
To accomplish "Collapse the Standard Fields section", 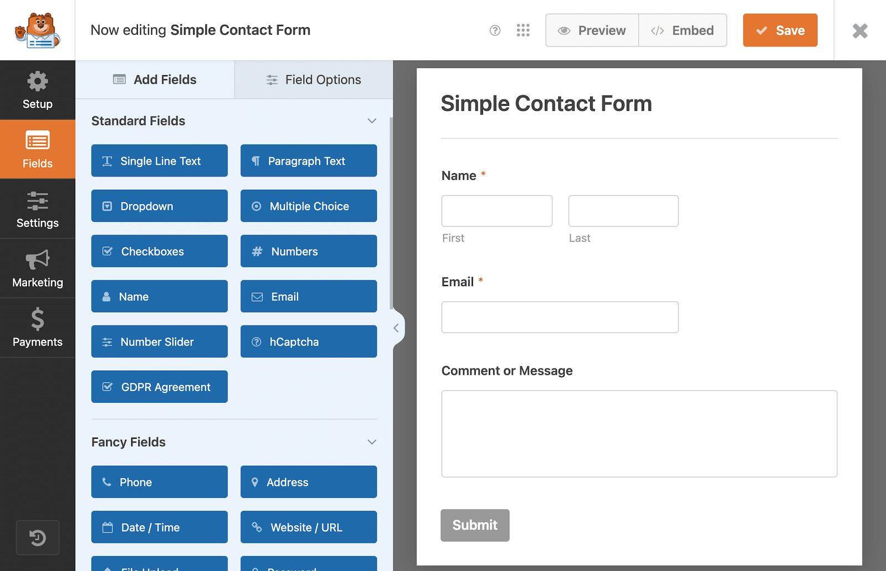I will 372,121.
